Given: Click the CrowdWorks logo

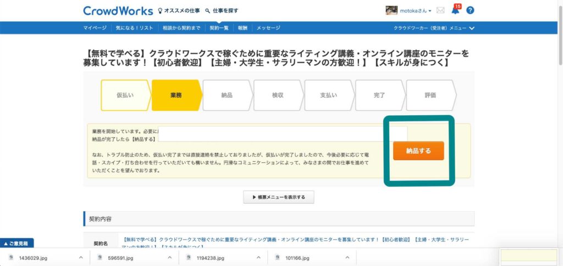Looking at the screenshot, I should point(118,10).
